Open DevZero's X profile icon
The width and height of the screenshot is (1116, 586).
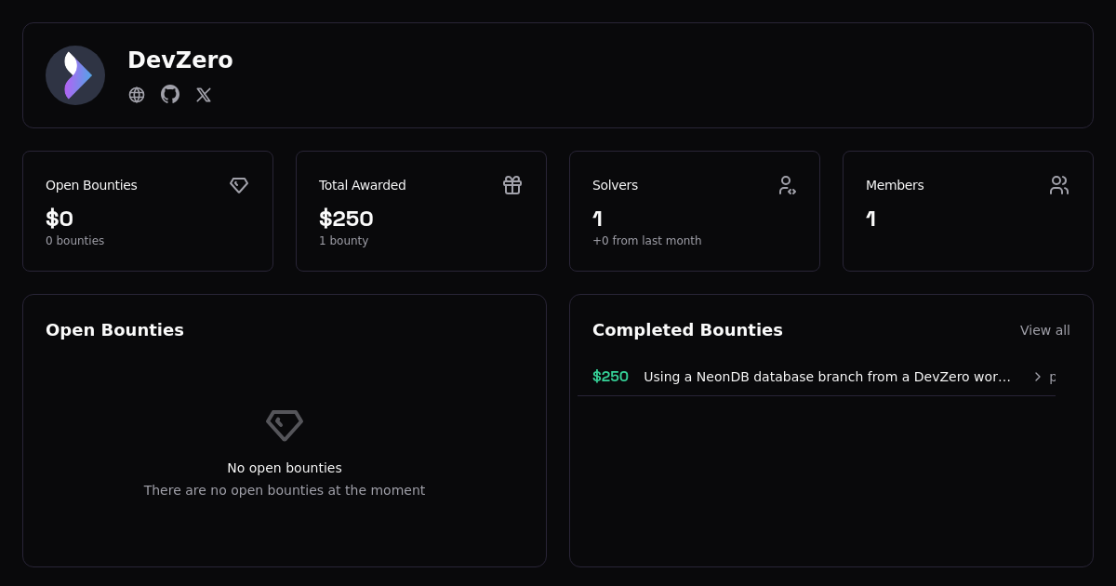point(204,95)
